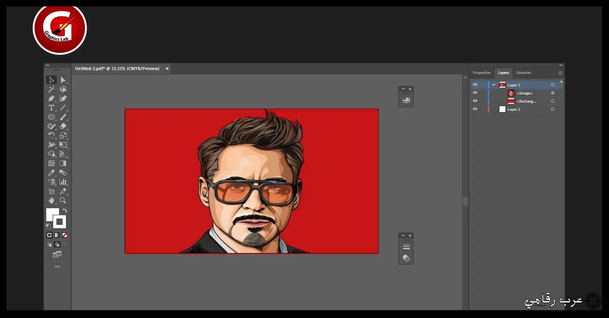609x318 pixels.
Task: Expand the left panel dock chevrons
Action: click(x=47, y=66)
